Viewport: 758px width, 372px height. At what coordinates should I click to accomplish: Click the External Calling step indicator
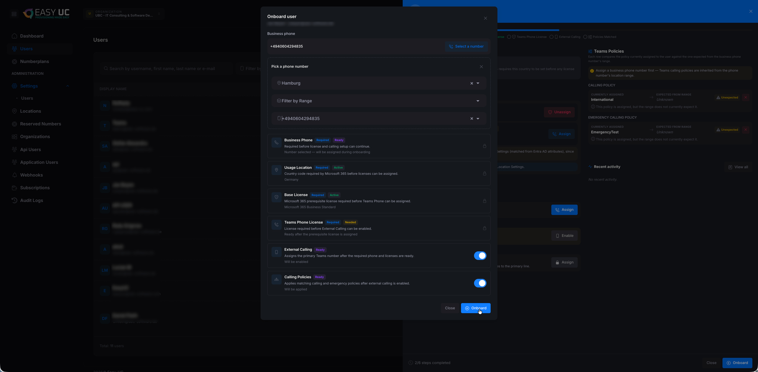(x=565, y=37)
